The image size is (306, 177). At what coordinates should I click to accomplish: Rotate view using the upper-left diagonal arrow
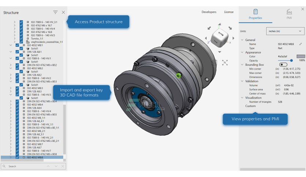[x=209, y=28]
